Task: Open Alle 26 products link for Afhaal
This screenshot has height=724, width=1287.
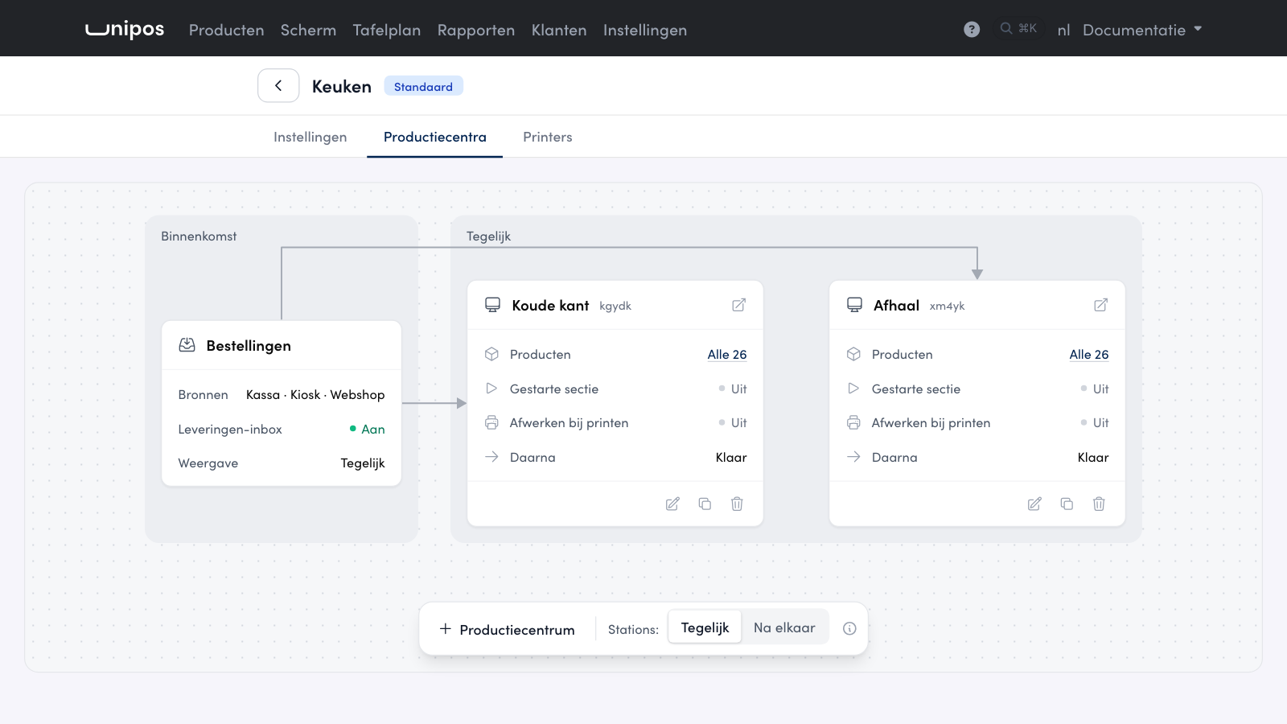Action: [x=1089, y=355]
